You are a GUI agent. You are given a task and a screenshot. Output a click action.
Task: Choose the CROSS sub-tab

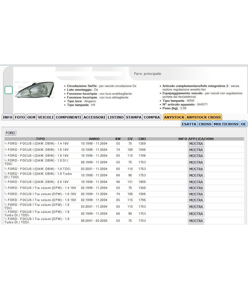pyautogui.click(x=205, y=124)
